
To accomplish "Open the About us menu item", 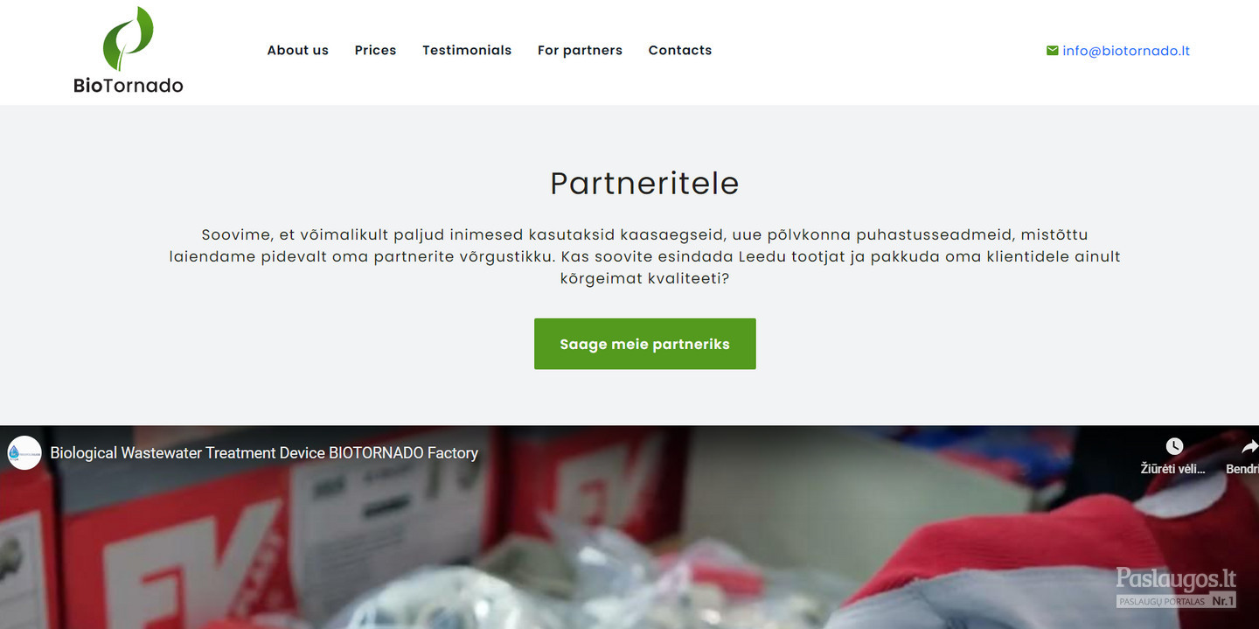I will [x=298, y=50].
